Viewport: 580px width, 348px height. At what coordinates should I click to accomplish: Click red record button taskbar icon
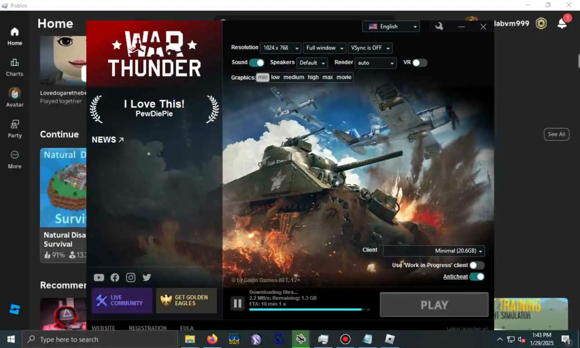[x=345, y=339]
